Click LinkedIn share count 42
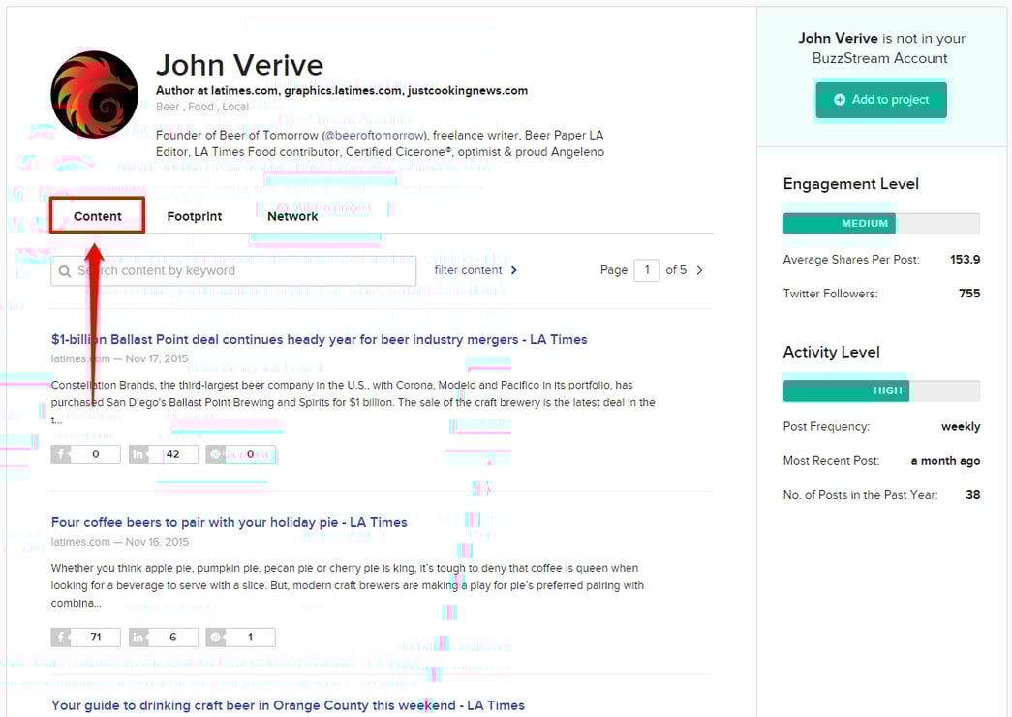This screenshot has height=717, width=1012. tap(164, 454)
